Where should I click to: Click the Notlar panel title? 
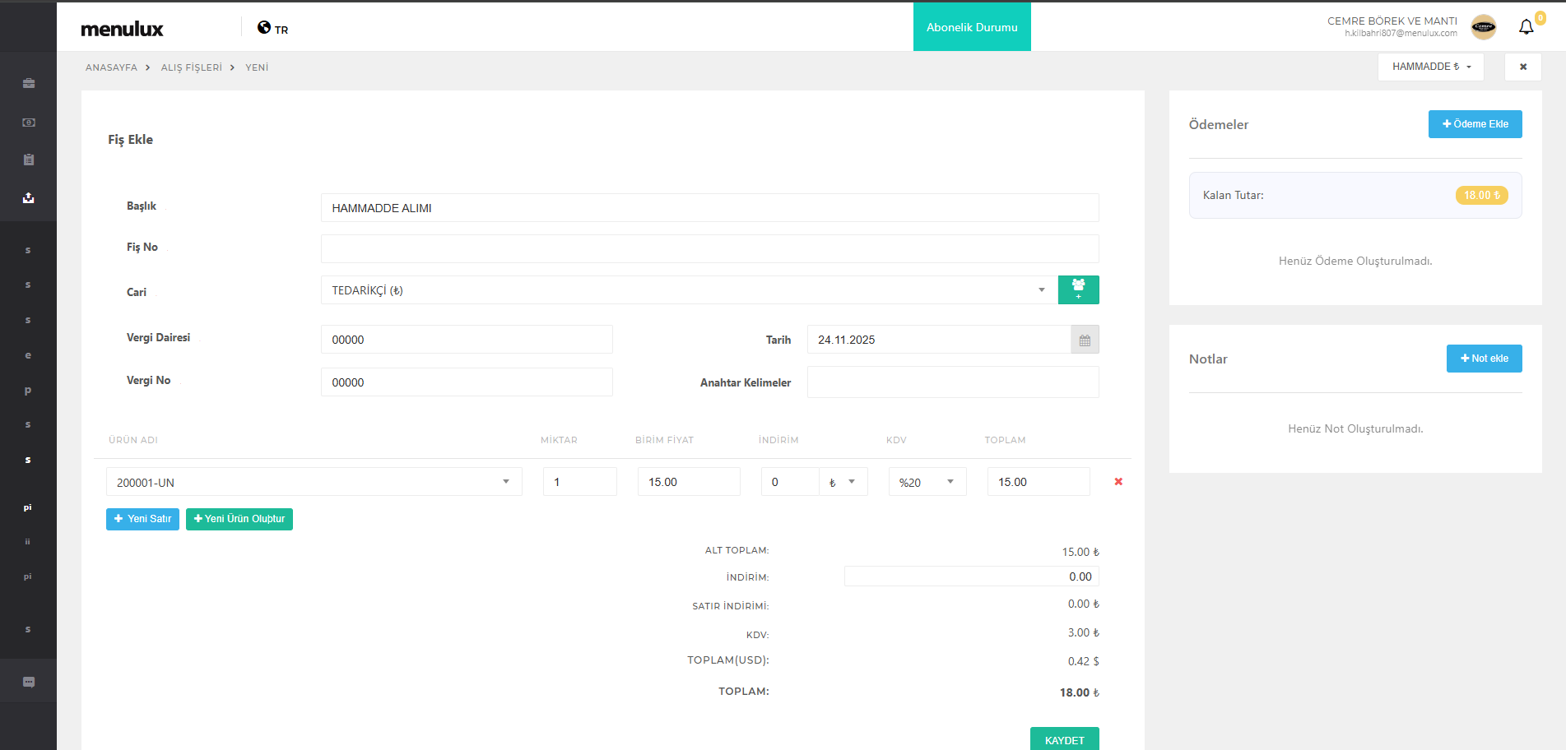(1208, 359)
